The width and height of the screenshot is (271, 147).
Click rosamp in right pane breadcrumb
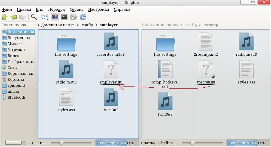tap(211, 25)
